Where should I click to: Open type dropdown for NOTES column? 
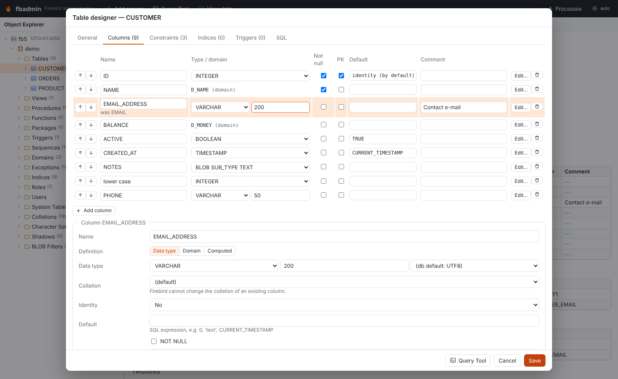pyautogui.click(x=250, y=167)
